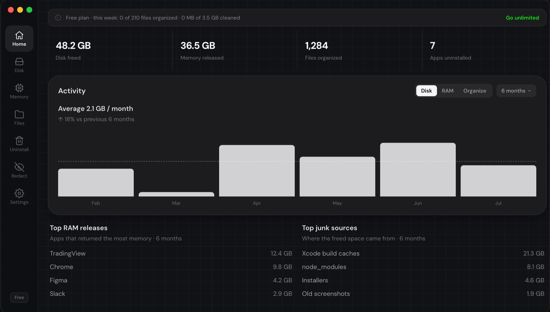The height and width of the screenshot is (312, 550).
Task: Click the 12.4 GB value for TradingView
Action: (x=281, y=254)
